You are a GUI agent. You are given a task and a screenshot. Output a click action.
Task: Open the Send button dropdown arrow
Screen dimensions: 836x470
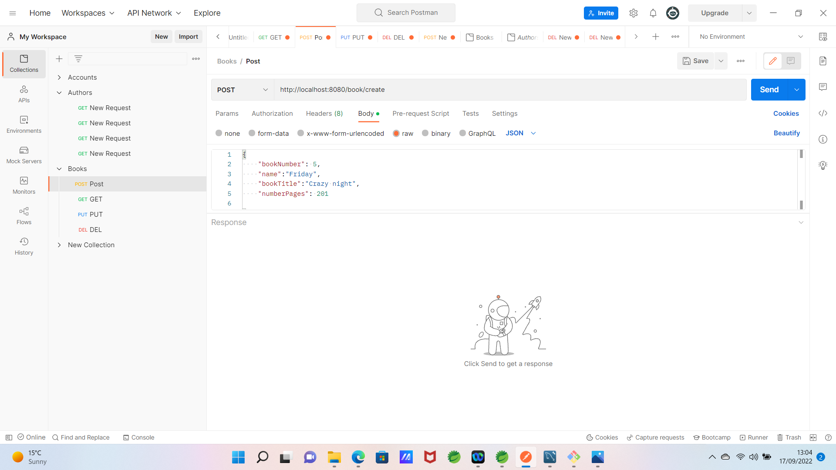tap(797, 90)
